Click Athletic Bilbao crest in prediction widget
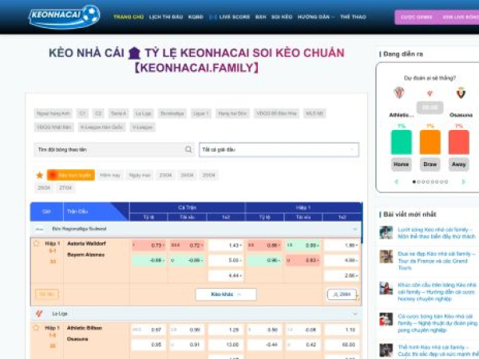 tap(399, 93)
